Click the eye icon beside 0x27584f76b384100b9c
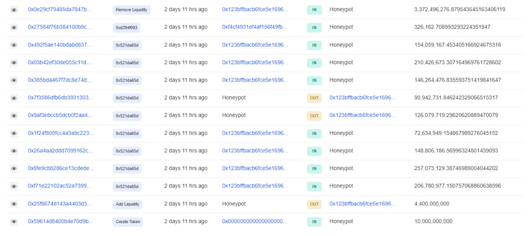Screen dimensions: 531x236 click(x=14, y=27)
